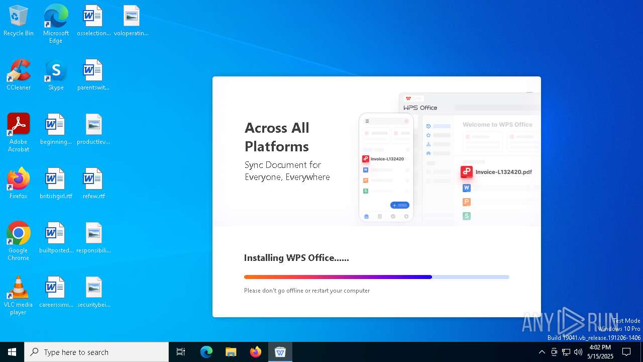Click the Installing WPS Office text
This screenshot has width=643, height=362.
pos(296,258)
